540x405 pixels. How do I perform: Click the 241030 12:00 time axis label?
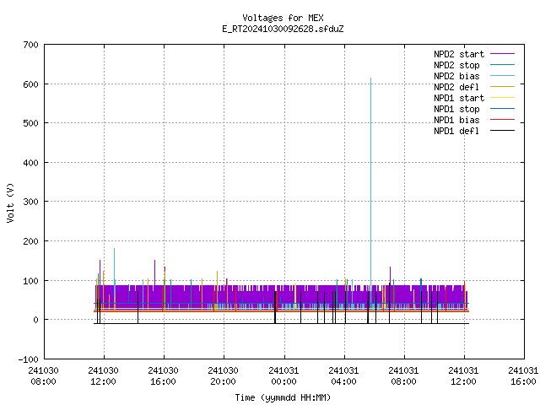(x=103, y=376)
